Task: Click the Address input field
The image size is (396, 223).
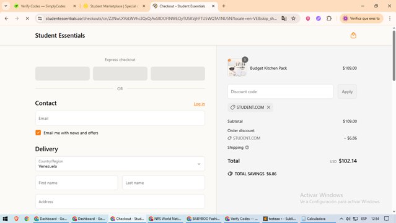Action: (120, 201)
